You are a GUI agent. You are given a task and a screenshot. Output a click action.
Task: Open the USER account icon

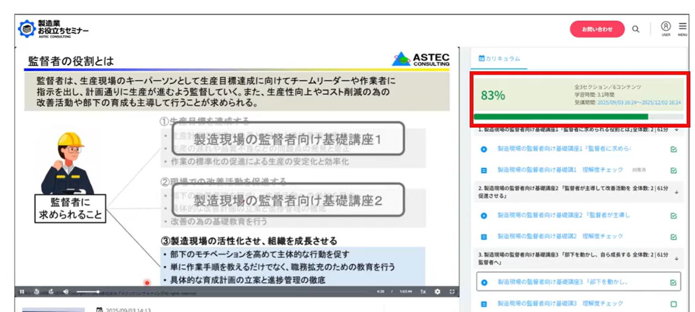[x=666, y=28]
